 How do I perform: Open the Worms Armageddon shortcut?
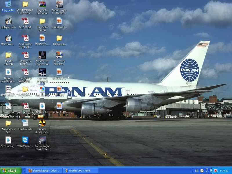(x=42, y=123)
